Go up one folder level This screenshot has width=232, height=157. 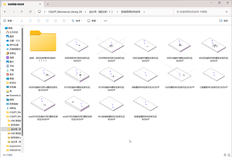[x=22, y=12]
